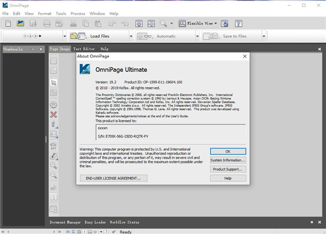
Task: Click the previous page arrow in status bar
Action: [x=8, y=231]
